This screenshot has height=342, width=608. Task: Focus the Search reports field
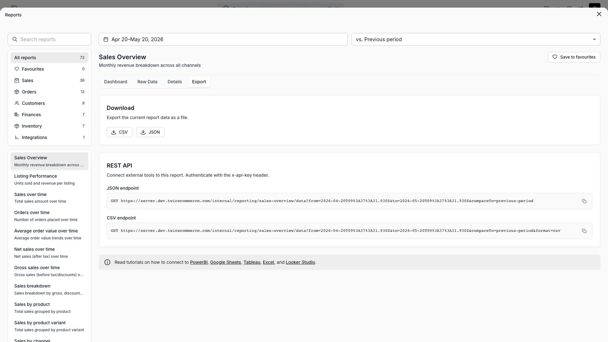[x=49, y=39]
